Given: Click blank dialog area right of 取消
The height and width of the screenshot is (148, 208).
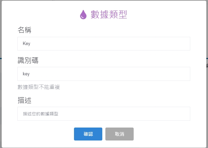Looking at the screenshot, I should [164, 134].
